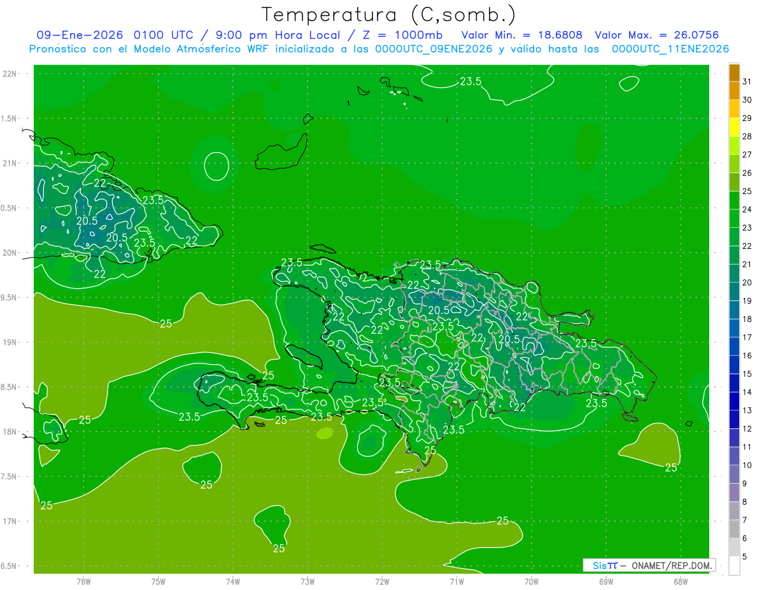The height and width of the screenshot is (590, 764).
Task: Click the color scale label "10"
Action: coord(747,465)
